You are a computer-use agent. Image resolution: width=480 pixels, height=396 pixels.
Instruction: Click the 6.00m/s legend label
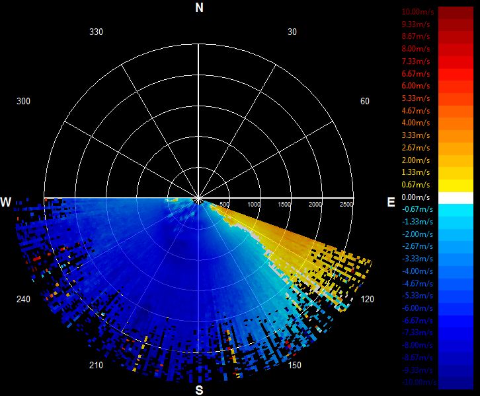point(416,86)
